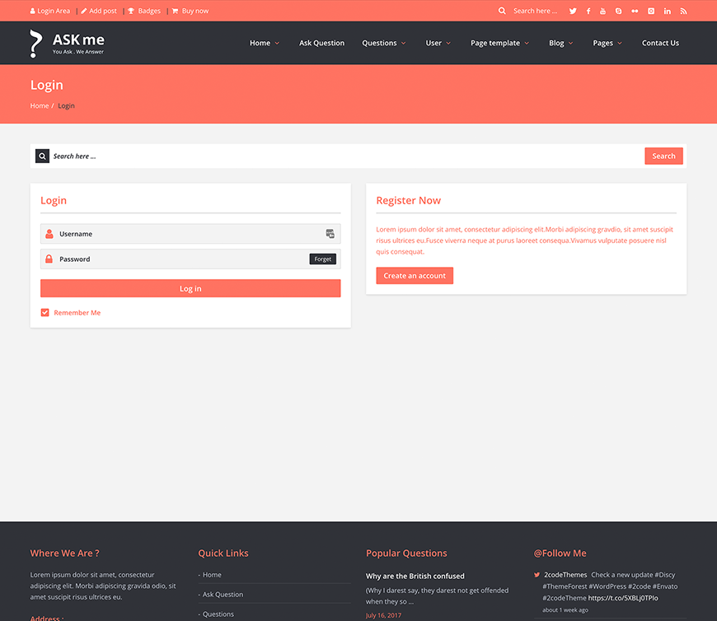This screenshot has width=717, height=621.
Task: Click the lock icon in Password field
Action: pyautogui.click(x=49, y=259)
